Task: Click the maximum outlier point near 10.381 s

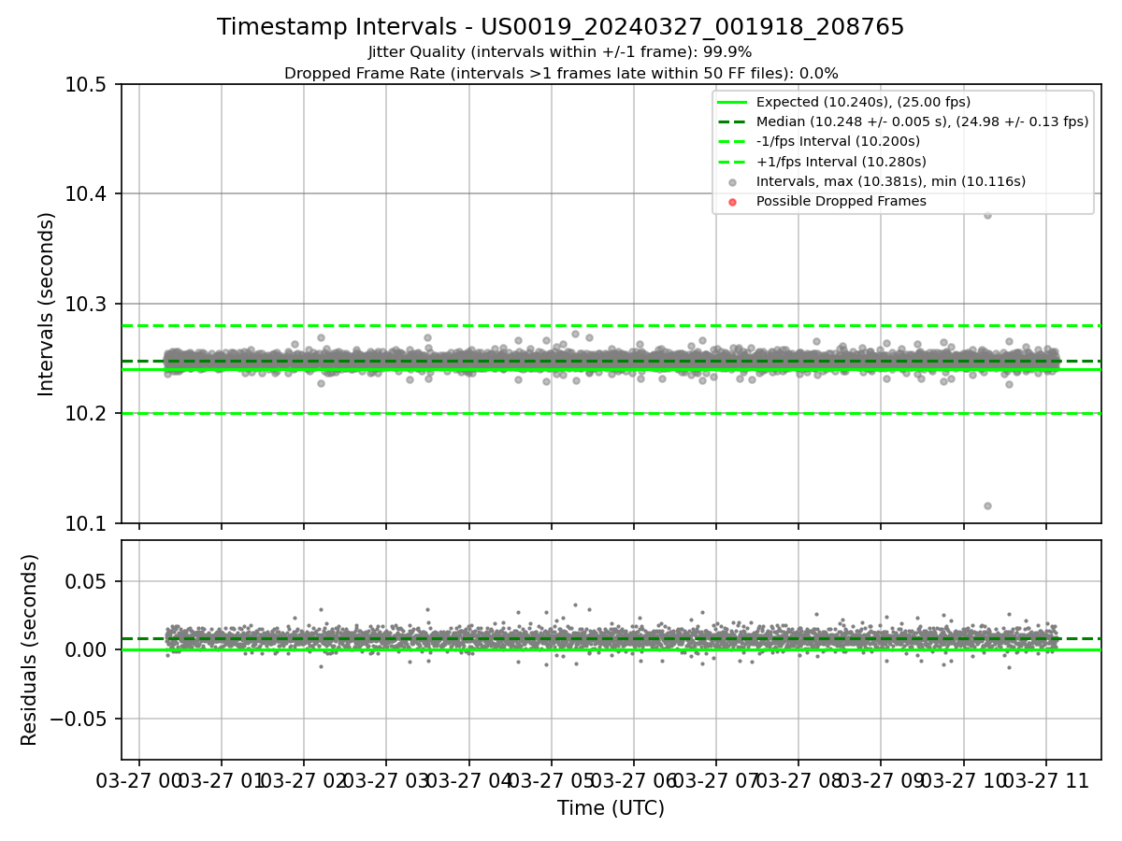Action: pyautogui.click(x=987, y=214)
